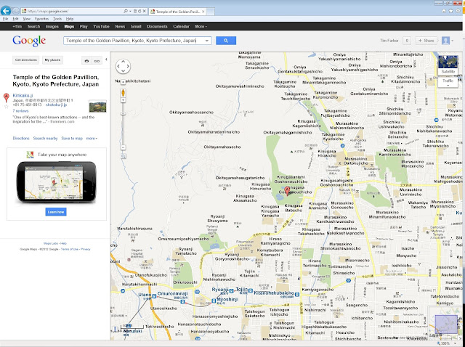The height and width of the screenshot is (347, 465).
Task: Open the Favorites menu
Action: [41, 19]
